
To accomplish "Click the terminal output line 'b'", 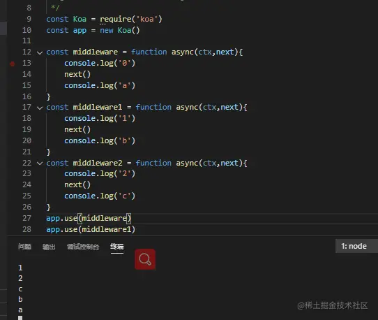I will [20, 300].
